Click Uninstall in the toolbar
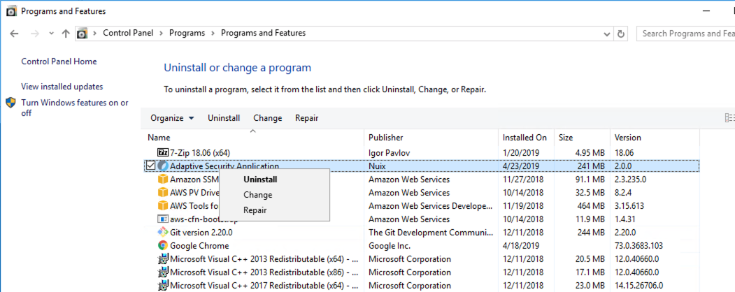The height and width of the screenshot is (292, 735). pos(224,118)
